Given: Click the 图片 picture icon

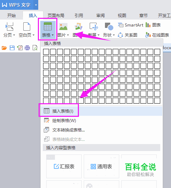Looking at the screenshot, I should (63, 27).
